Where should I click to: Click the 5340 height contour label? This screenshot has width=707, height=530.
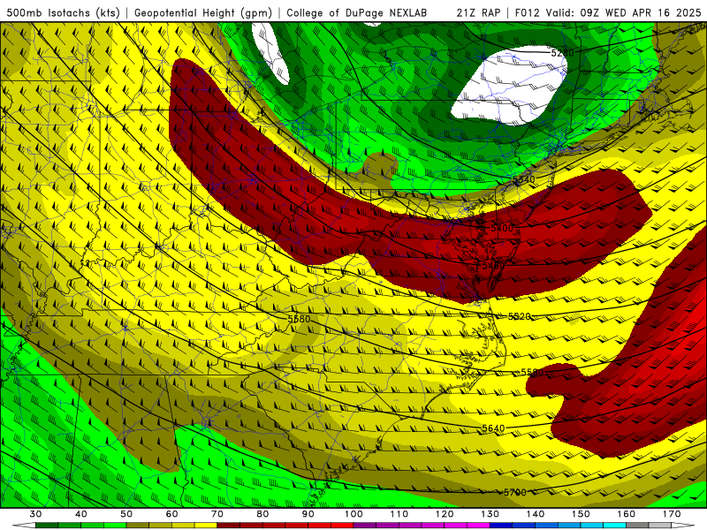523,180
